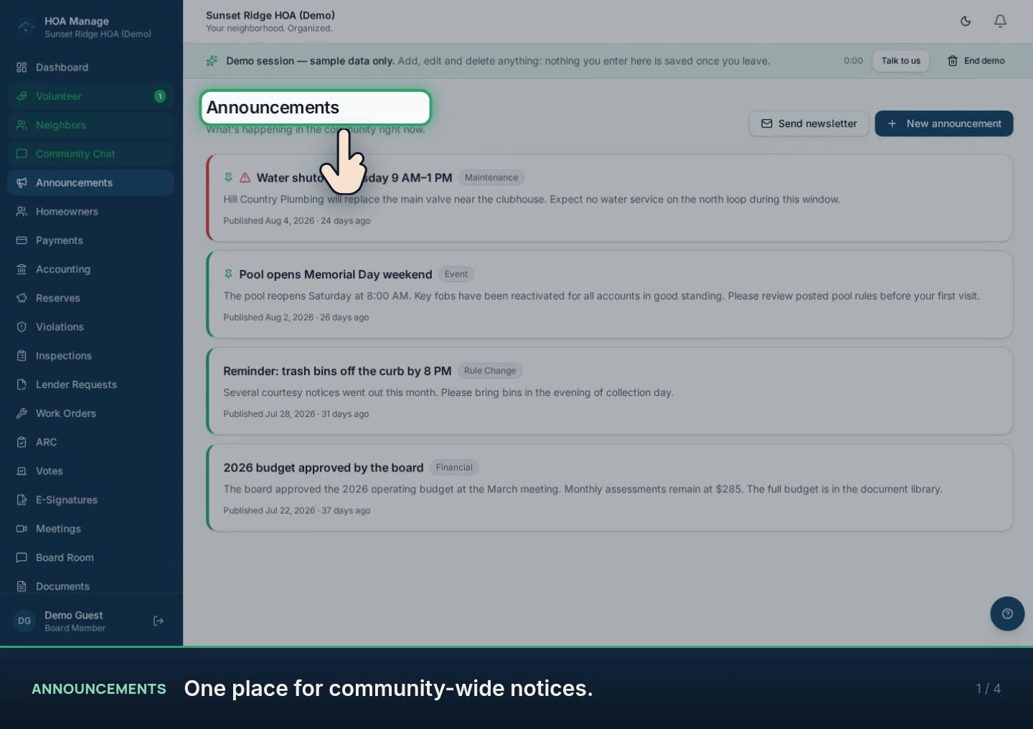Click the Inspections clipboard icon
The width and height of the screenshot is (1033, 729).
pyautogui.click(x=22, y=356)
